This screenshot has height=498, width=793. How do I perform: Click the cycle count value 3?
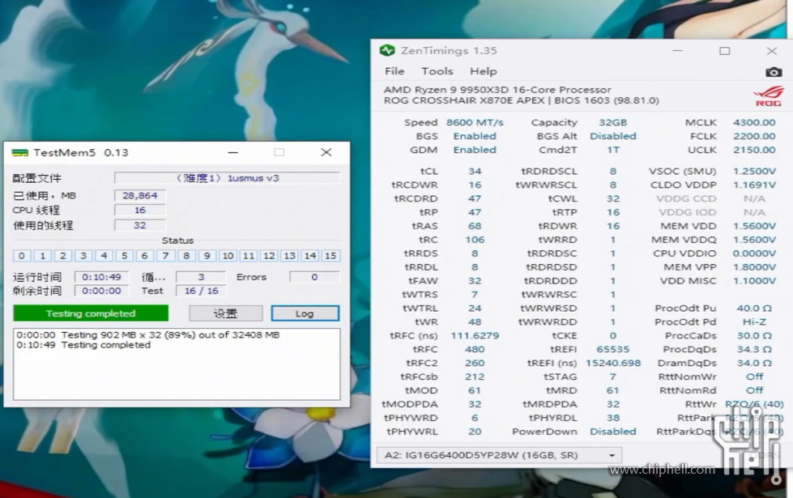pyautogui.click(x=201, y=277)
